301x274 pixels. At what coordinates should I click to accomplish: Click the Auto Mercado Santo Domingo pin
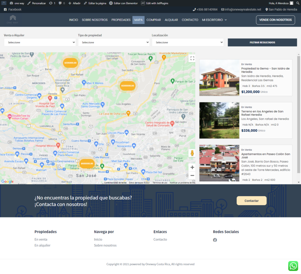pyautogui.click(x=102, y=105)
